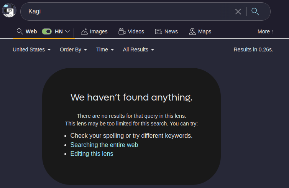Click the Searching the entire web link

pos(104,145)
